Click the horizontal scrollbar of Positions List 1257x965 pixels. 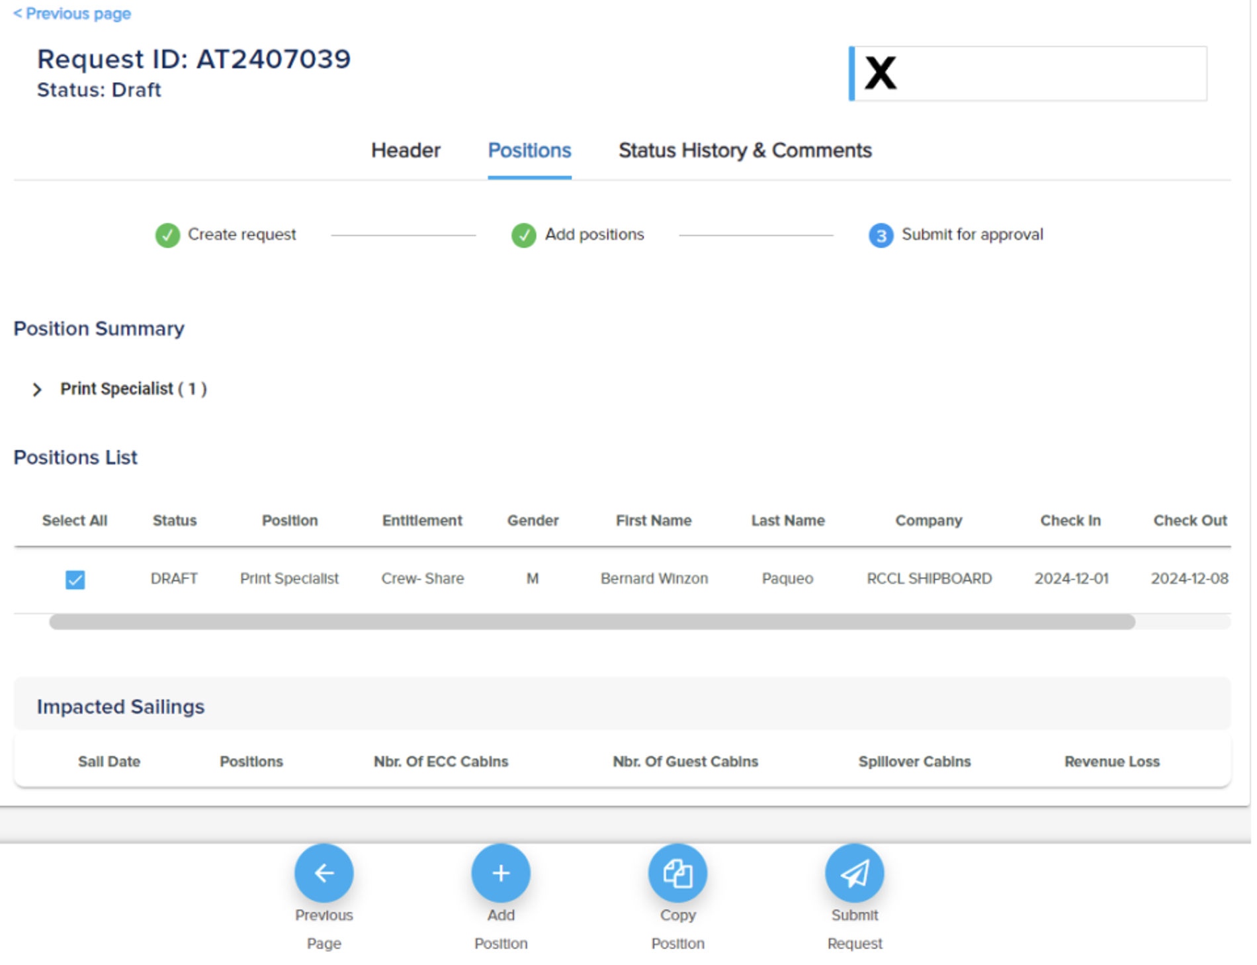592,621
